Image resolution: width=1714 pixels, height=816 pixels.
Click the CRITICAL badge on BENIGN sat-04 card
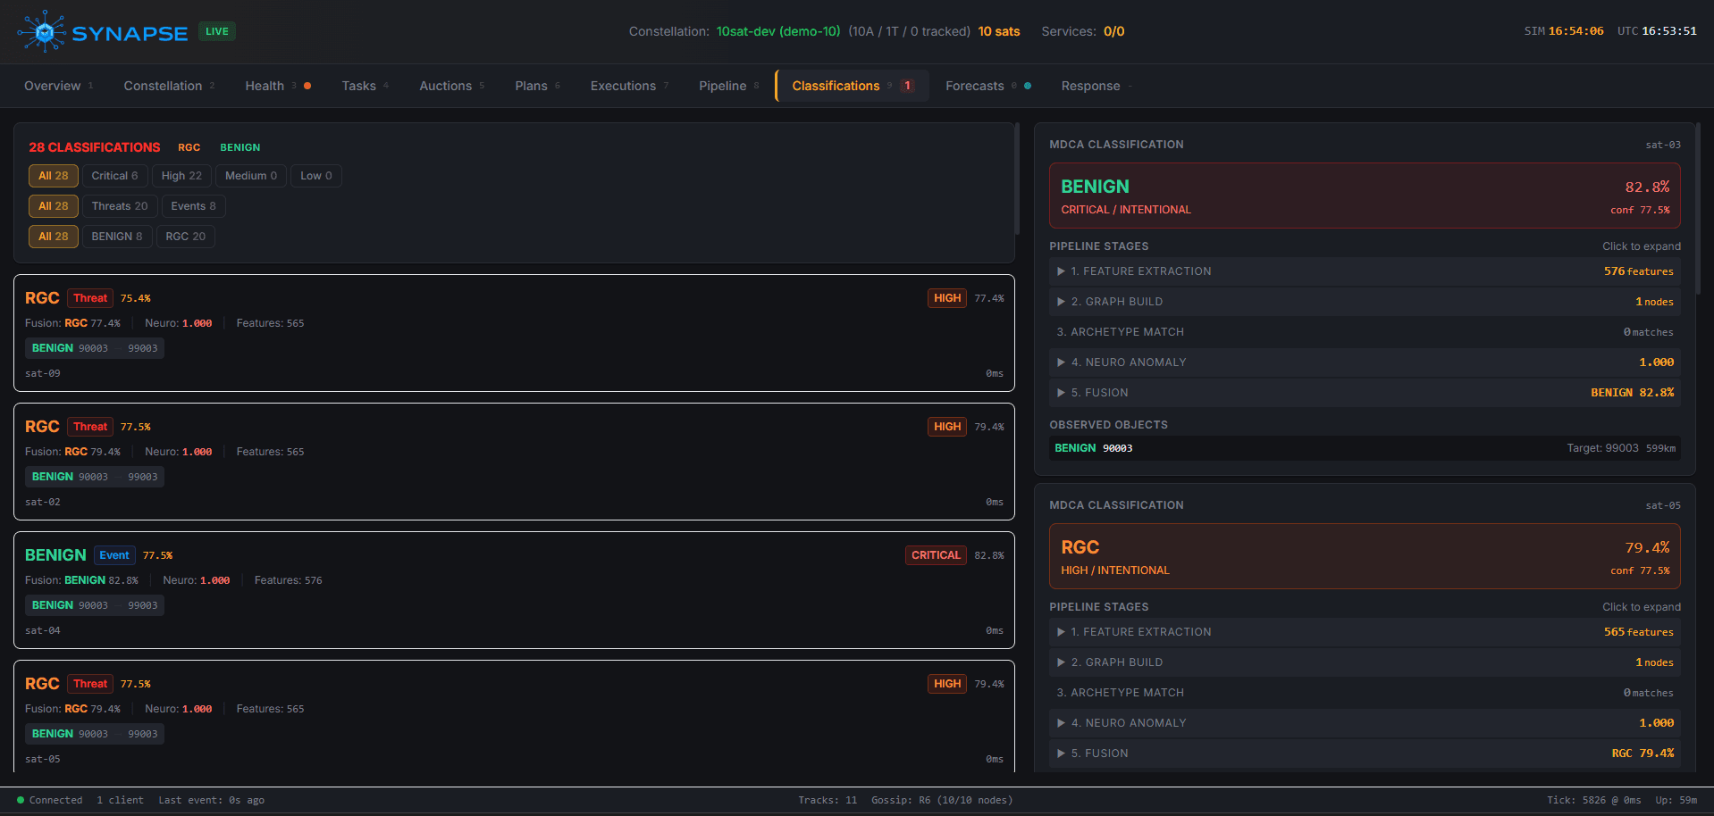[935, 555]
